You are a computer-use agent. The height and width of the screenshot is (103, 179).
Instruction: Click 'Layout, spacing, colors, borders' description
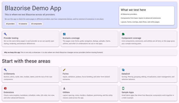(88, 96)
